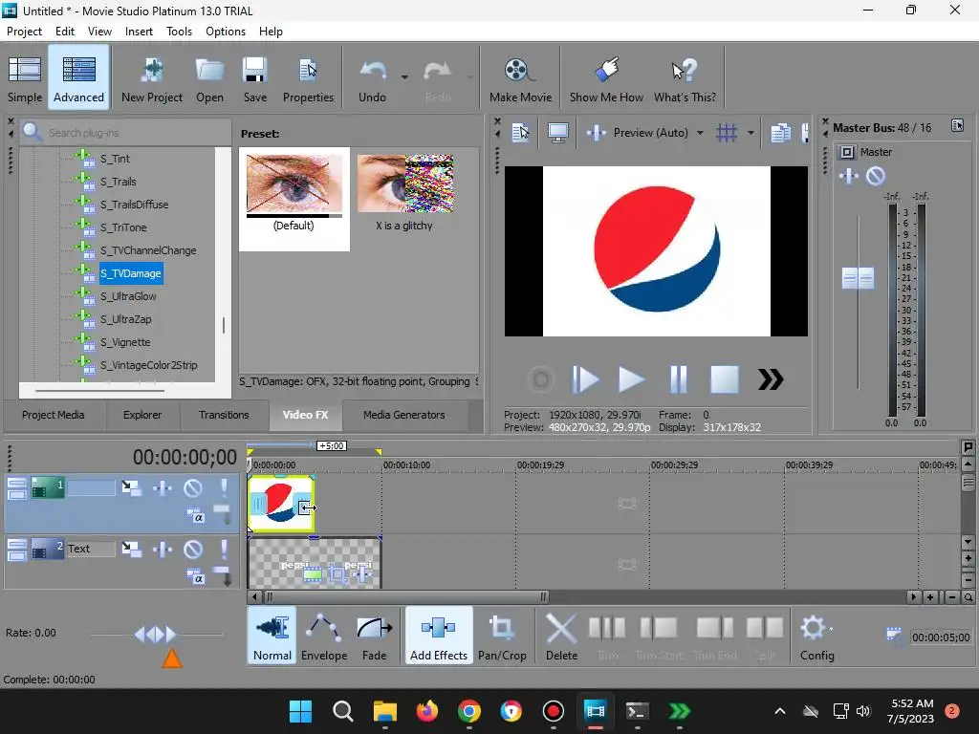Select S_Trails plug-in
This screenshot has height=734, width=979.
click(118, 182)
